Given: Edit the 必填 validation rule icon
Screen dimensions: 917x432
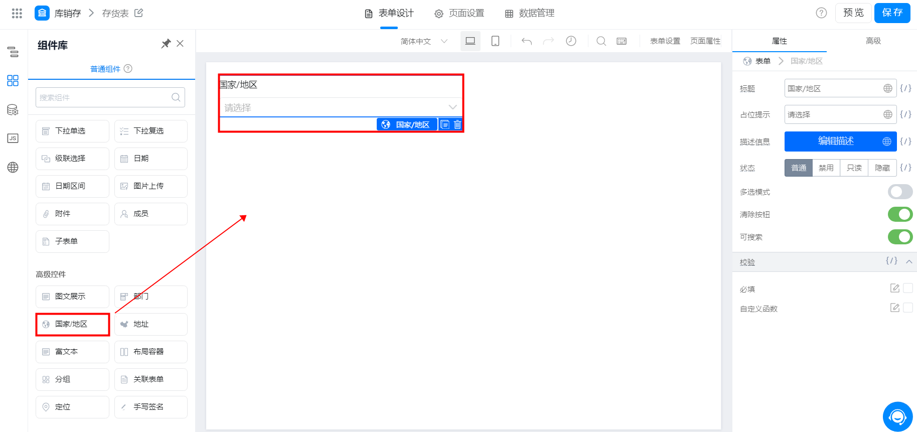Looking at the screenshot, I should tap(895, 288).
